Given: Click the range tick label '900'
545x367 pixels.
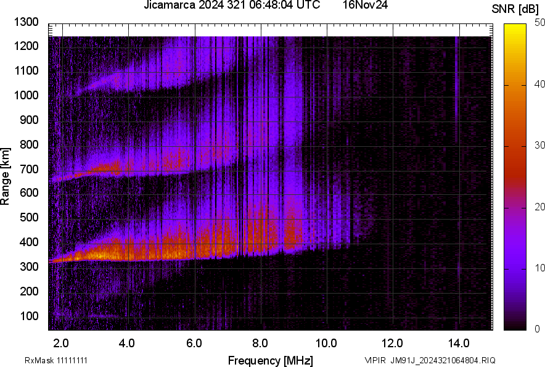Looking at the screenshot, I should click(29, 120).
